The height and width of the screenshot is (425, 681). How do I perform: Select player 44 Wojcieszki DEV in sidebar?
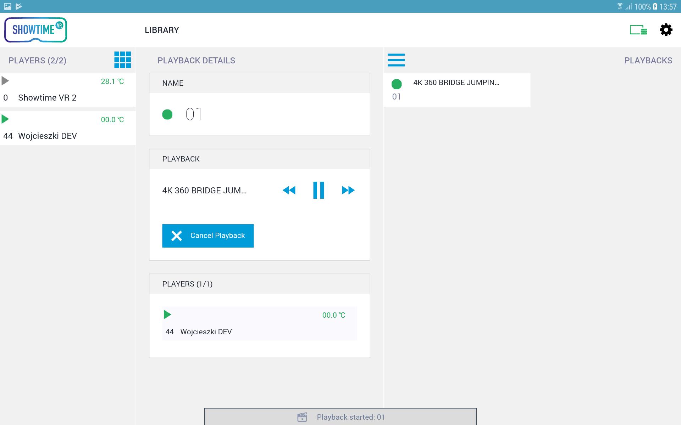coord(68,128)
